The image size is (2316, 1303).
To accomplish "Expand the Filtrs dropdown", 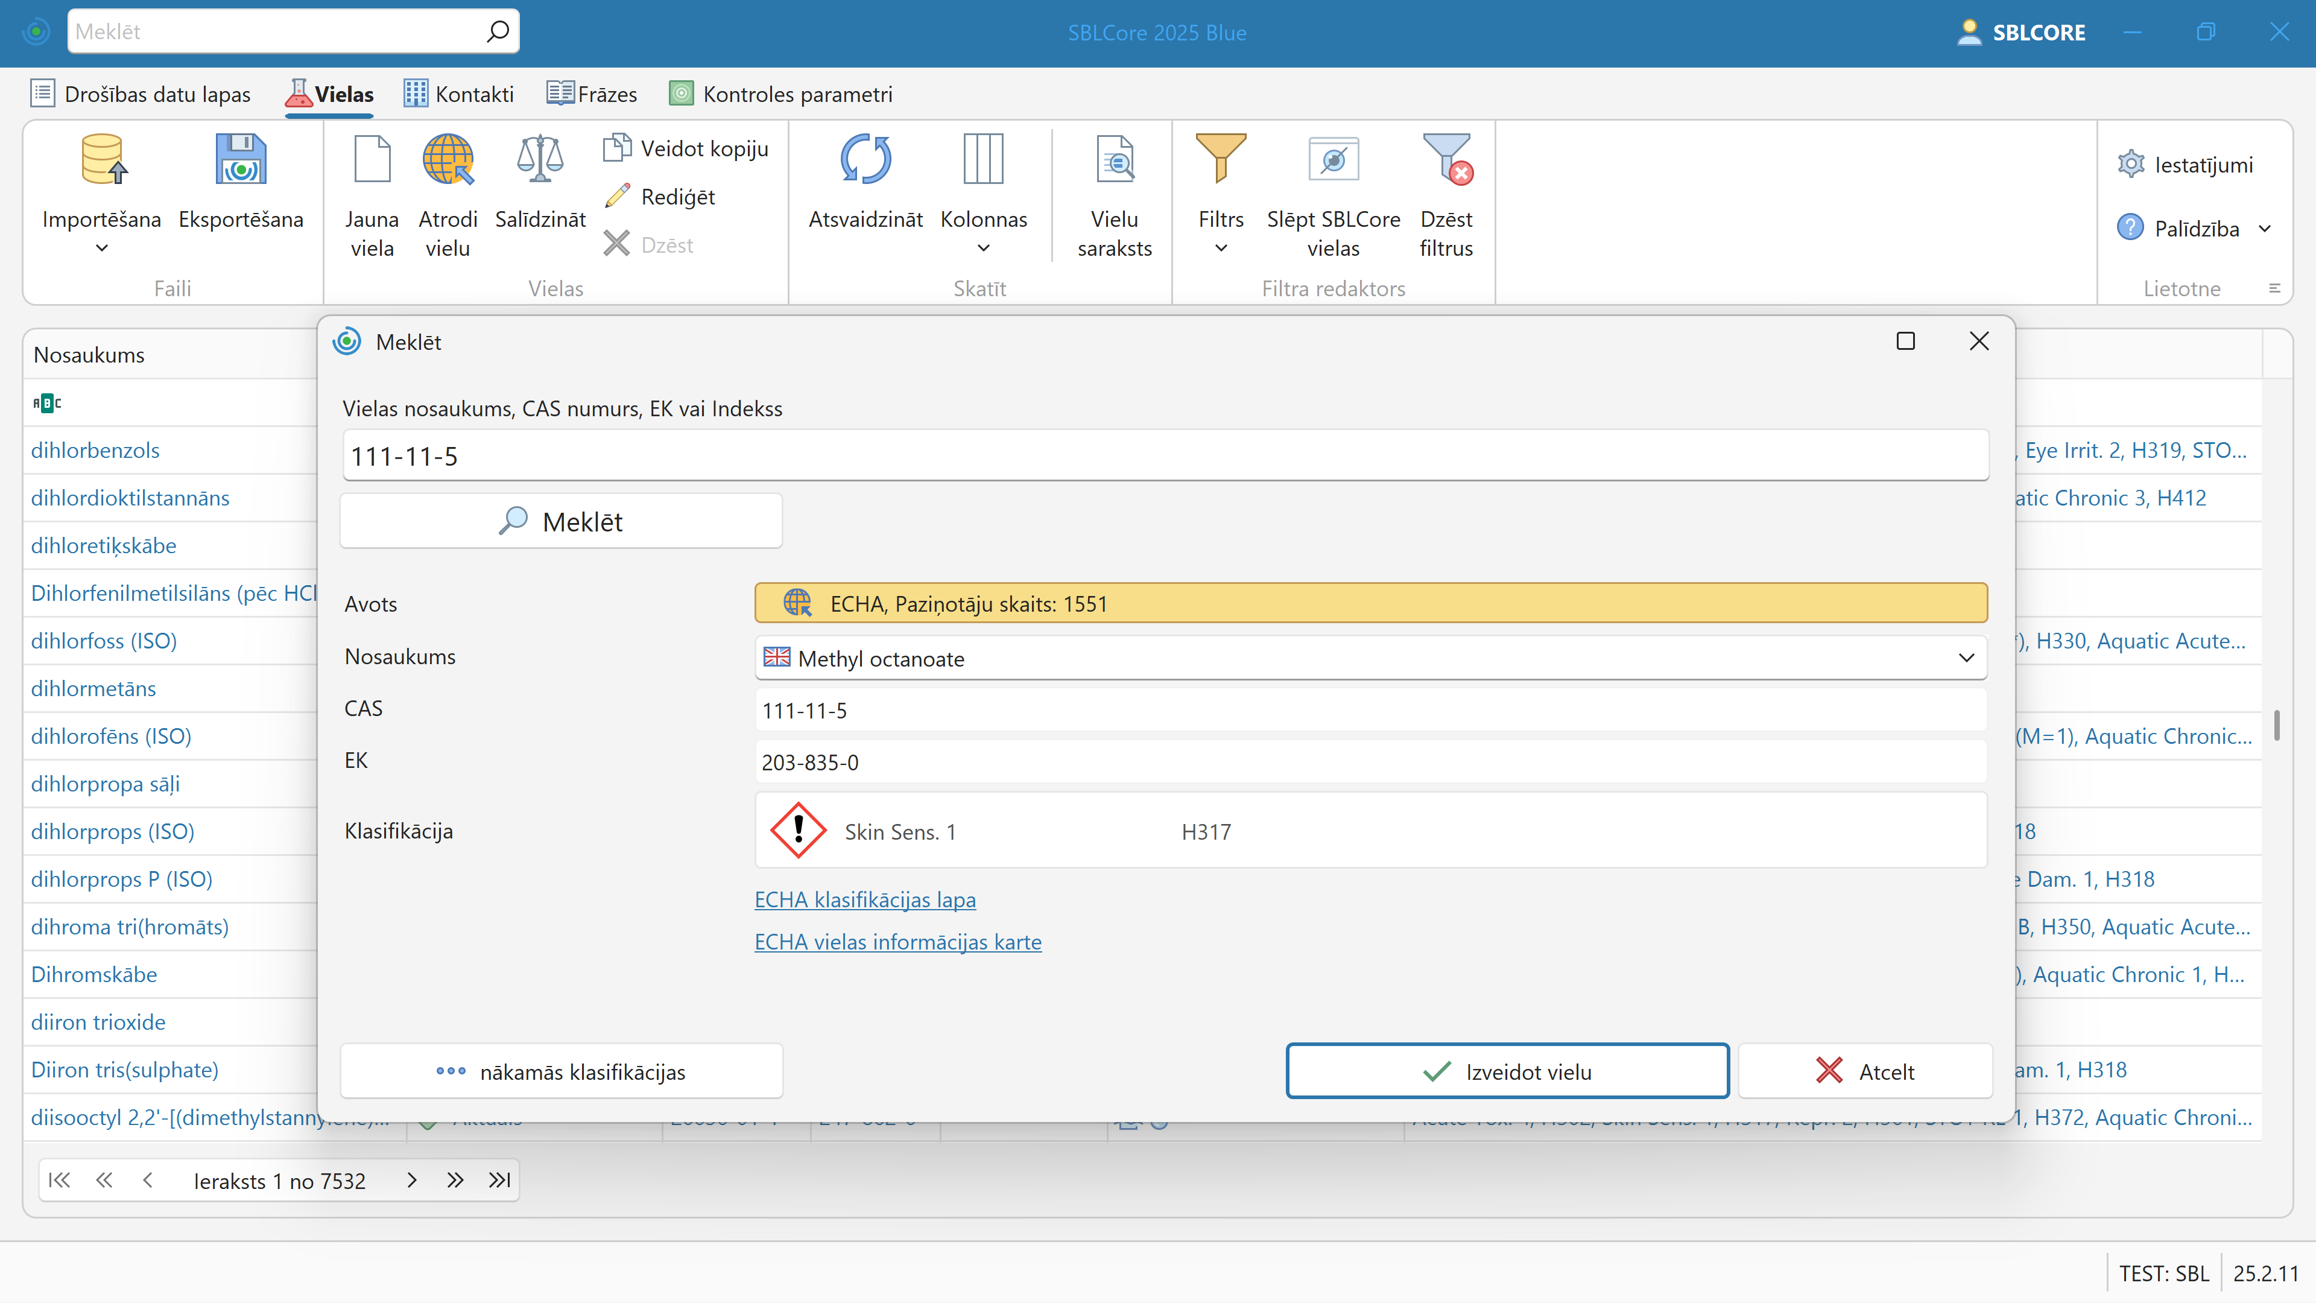I will (x=1220, y=247).
